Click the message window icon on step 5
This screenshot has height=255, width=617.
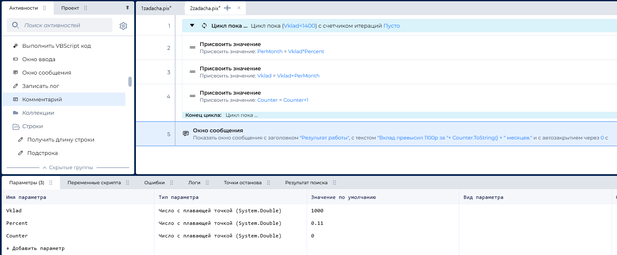pos(186,134)
